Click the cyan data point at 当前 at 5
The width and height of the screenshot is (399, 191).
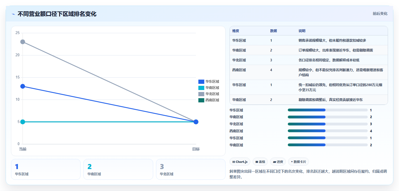pos(23,122)
